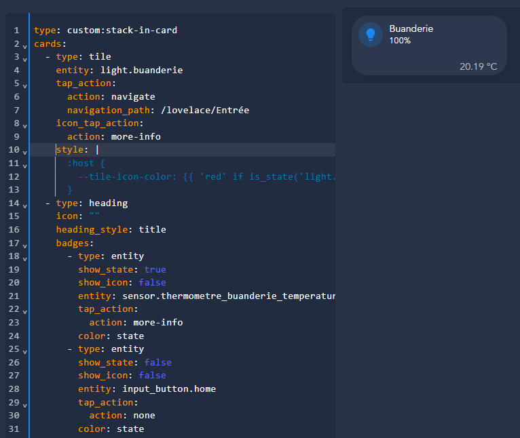Collapse the cards block on line 2
This screenshot has height=438, width=520.
coord(24,46)
